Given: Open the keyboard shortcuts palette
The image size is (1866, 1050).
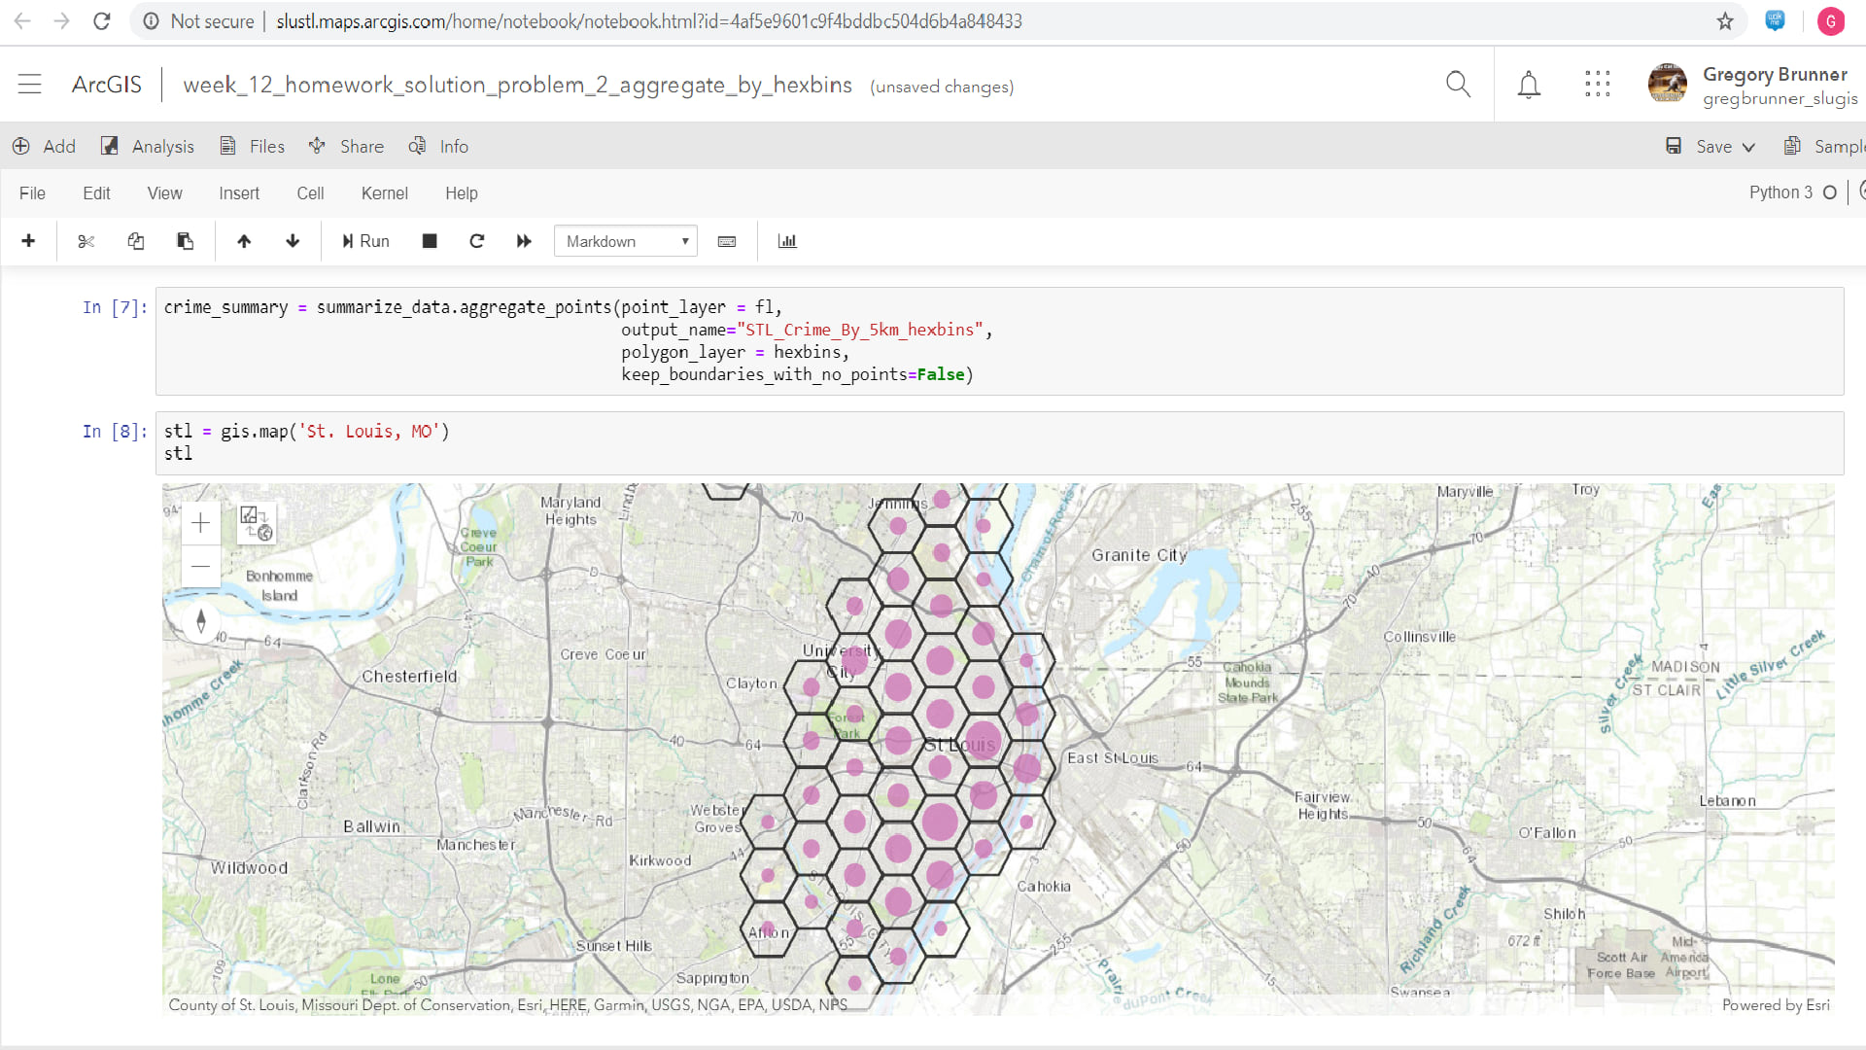Looking at the screenshot, I should [727, 241].
